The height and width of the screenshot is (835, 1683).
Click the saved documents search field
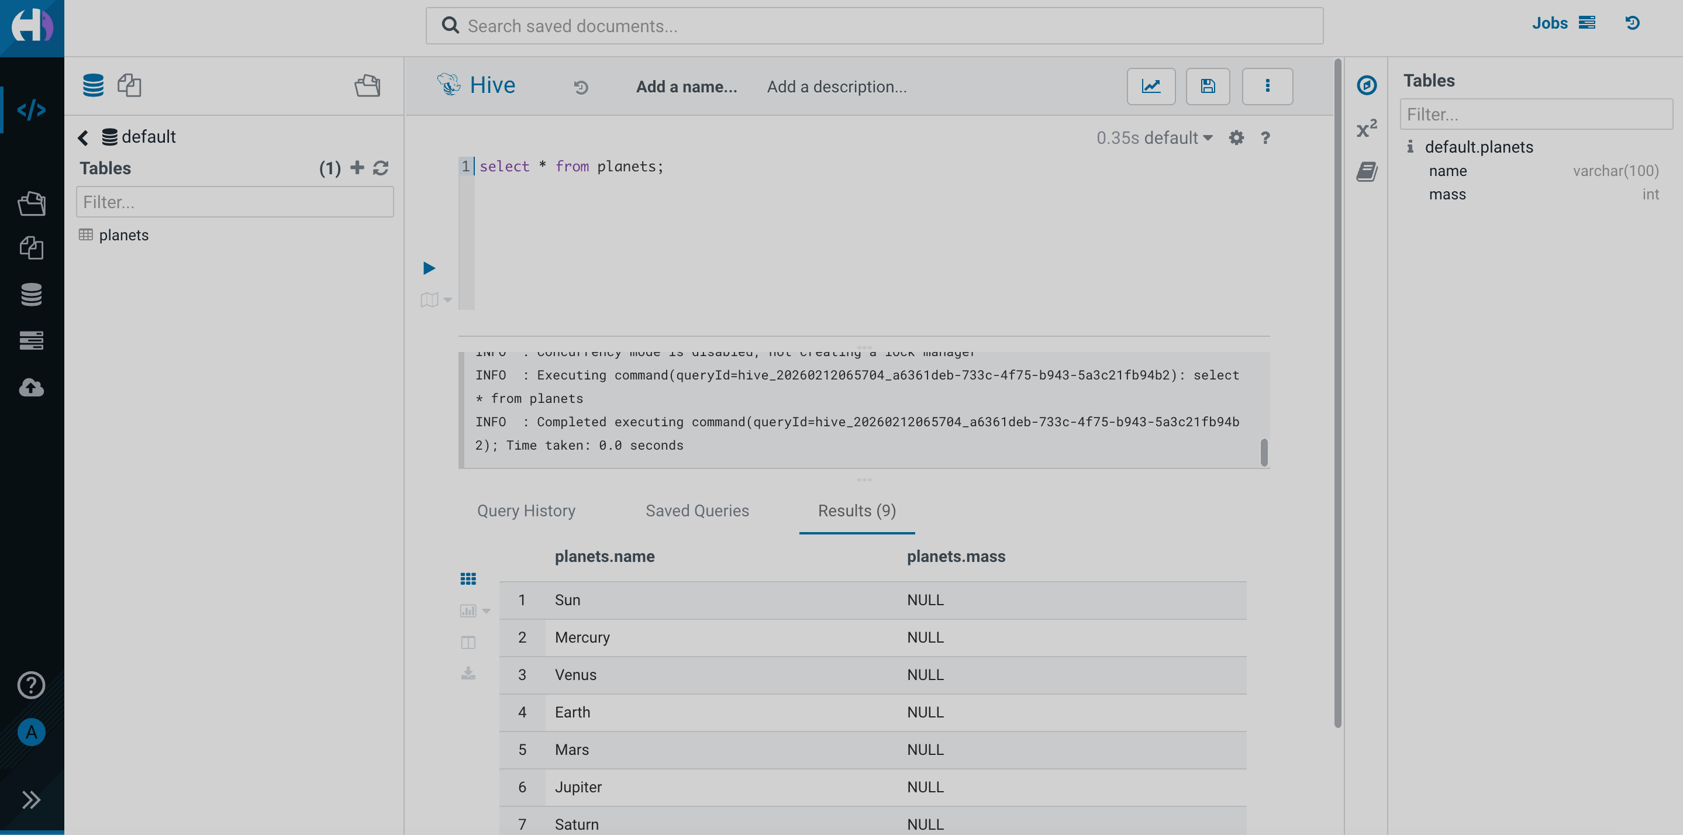tap(875, 26)
